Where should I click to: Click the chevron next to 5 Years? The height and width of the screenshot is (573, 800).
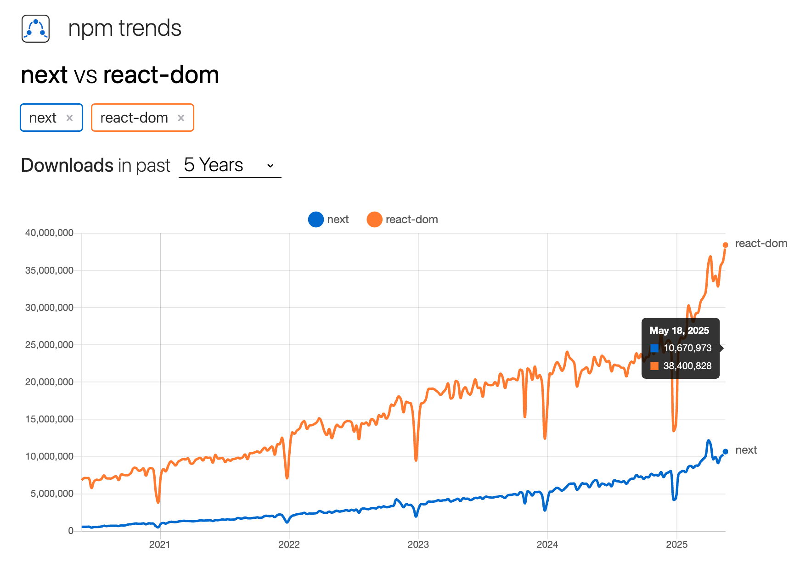pyautogui.click(x=270, y=165)
